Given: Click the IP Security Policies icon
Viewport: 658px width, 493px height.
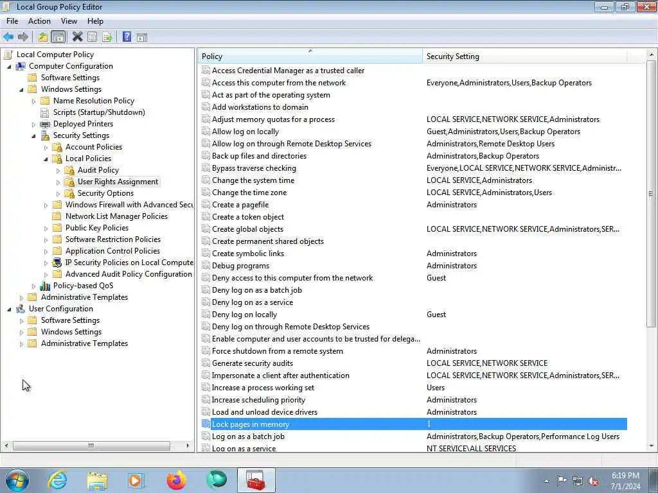Looking at the screenshot, I should pyautogui.click(x=57, y=263).
